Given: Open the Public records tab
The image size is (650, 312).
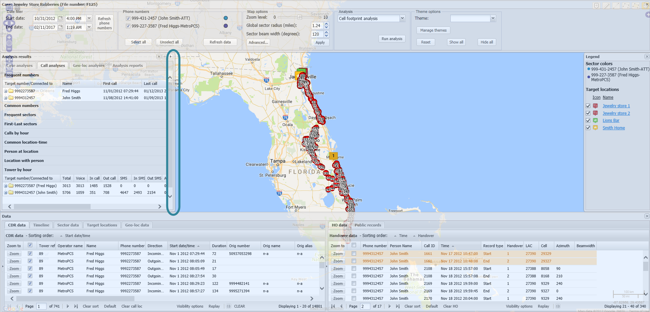Looking at the screenshot, I should click(x=368, y=225).
